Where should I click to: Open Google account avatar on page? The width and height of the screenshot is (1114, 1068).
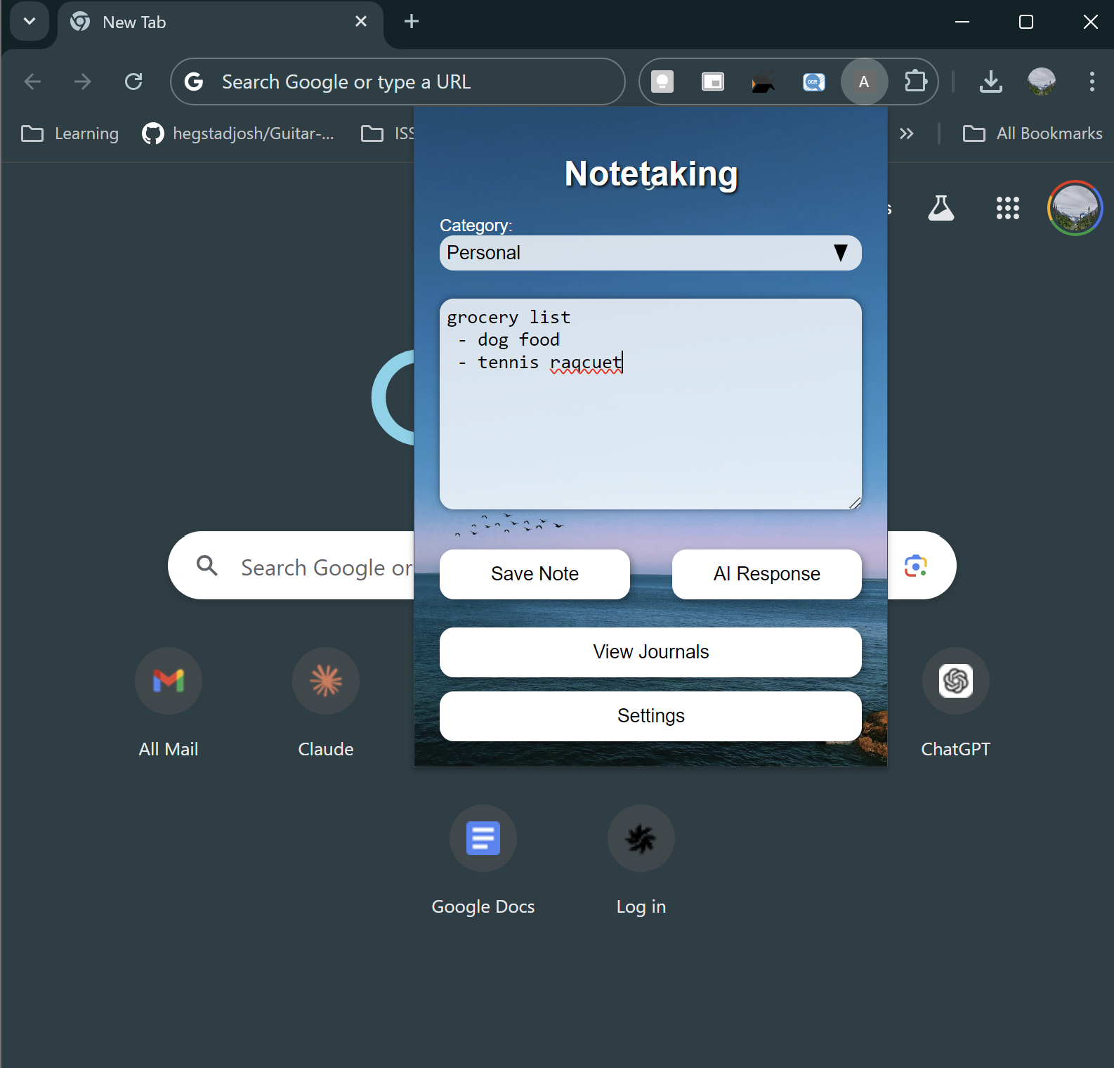click(x=1075, y=208)
